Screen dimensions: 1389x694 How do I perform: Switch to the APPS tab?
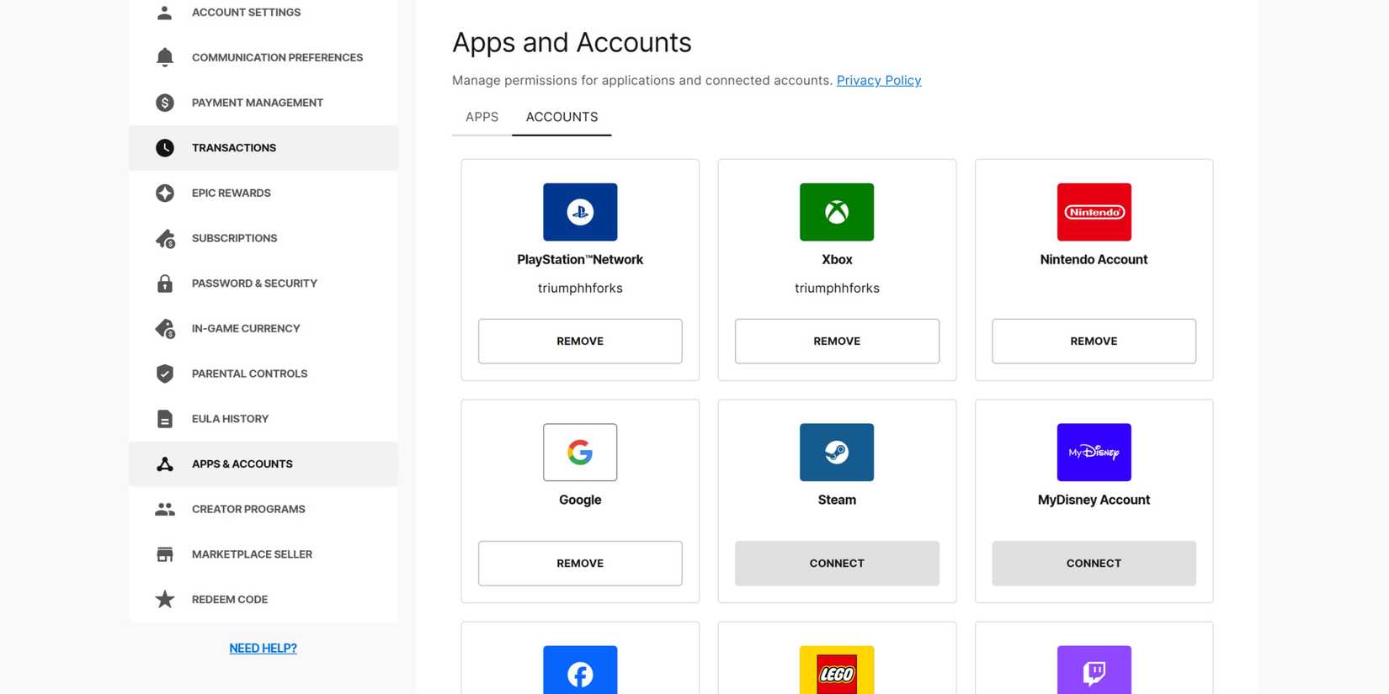(482, 117)
